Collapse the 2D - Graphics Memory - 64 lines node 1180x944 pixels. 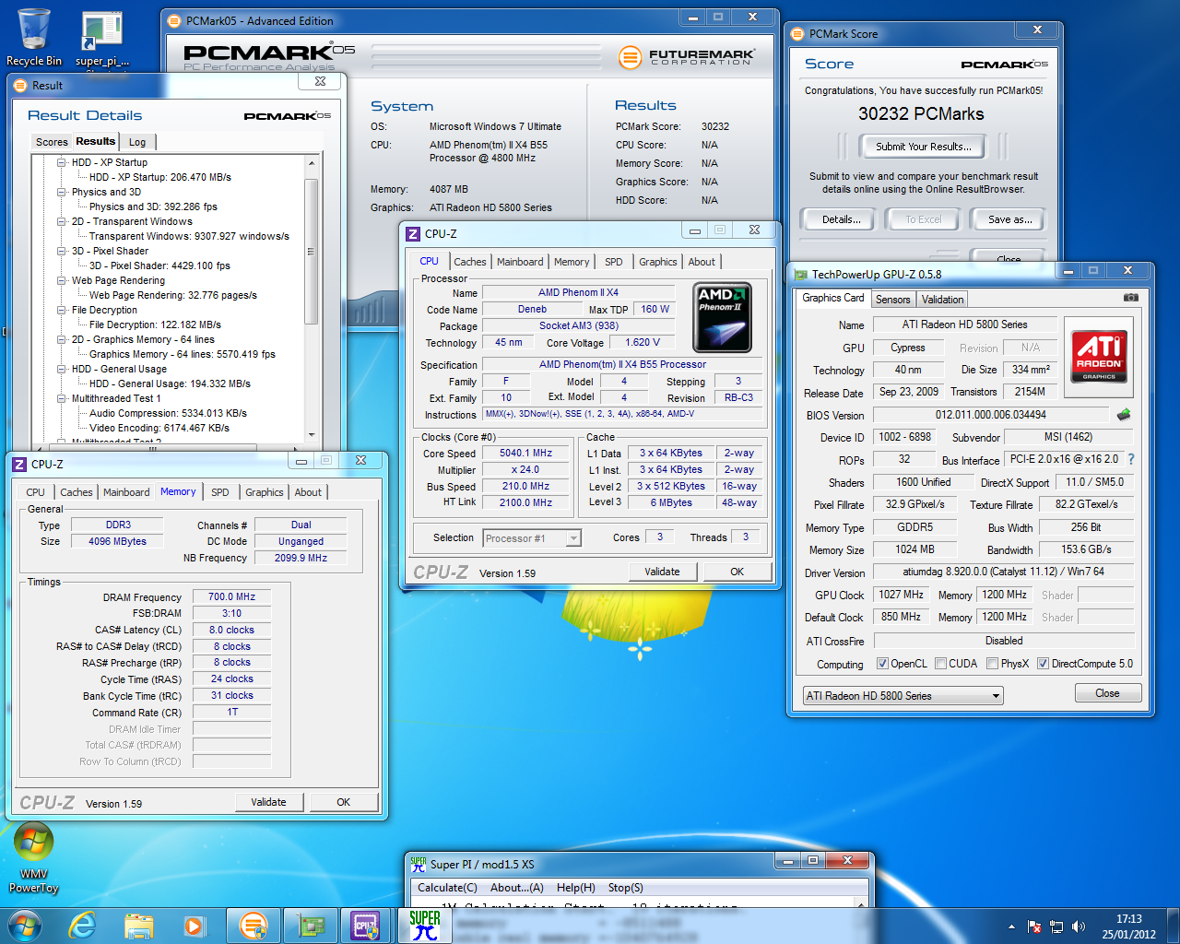tap(62, 339)
